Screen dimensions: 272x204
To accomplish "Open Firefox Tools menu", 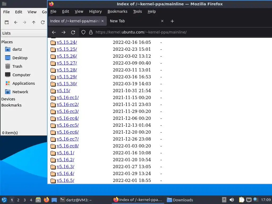I will tap(137, 11).
